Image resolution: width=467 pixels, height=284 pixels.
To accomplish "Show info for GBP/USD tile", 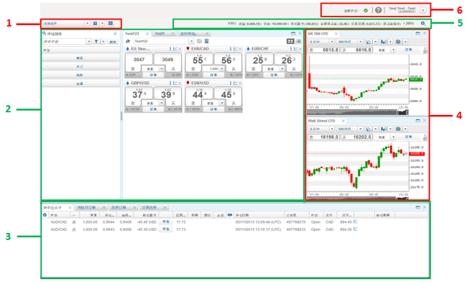I will [170, 83].
